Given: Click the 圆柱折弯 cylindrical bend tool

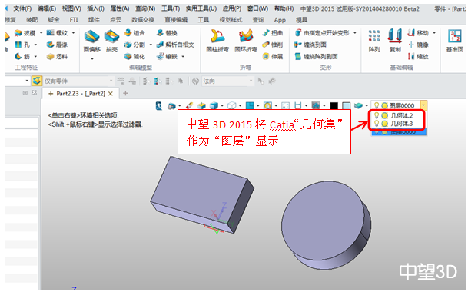Looking at the screenshot, I should [217, 41].
